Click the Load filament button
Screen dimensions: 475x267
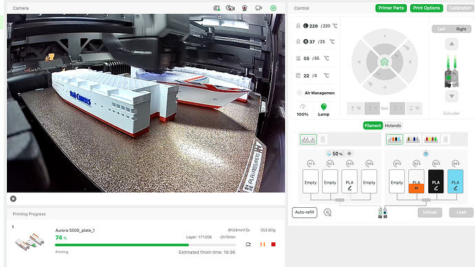click(x=461, y=213)
